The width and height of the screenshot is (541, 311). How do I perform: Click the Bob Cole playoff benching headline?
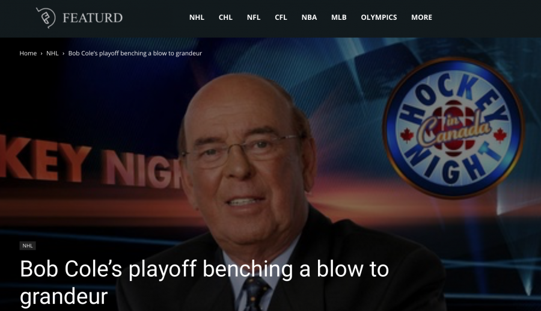click(204, 282)
